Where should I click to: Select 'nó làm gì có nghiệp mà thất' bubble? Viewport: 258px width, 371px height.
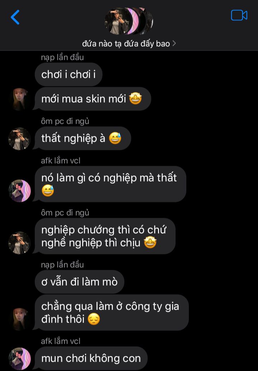111,184
